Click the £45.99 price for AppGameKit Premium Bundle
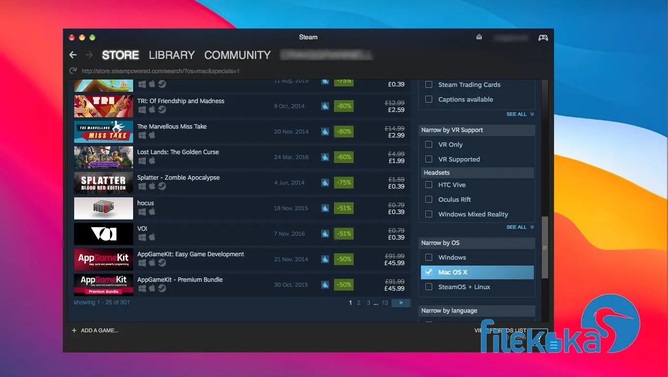Image resolution: width=668 pixels, height=377 pixels. [394, 289]
